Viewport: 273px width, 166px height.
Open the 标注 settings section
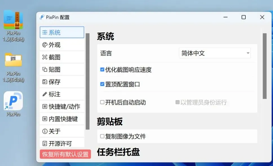[x=62, y=94]
